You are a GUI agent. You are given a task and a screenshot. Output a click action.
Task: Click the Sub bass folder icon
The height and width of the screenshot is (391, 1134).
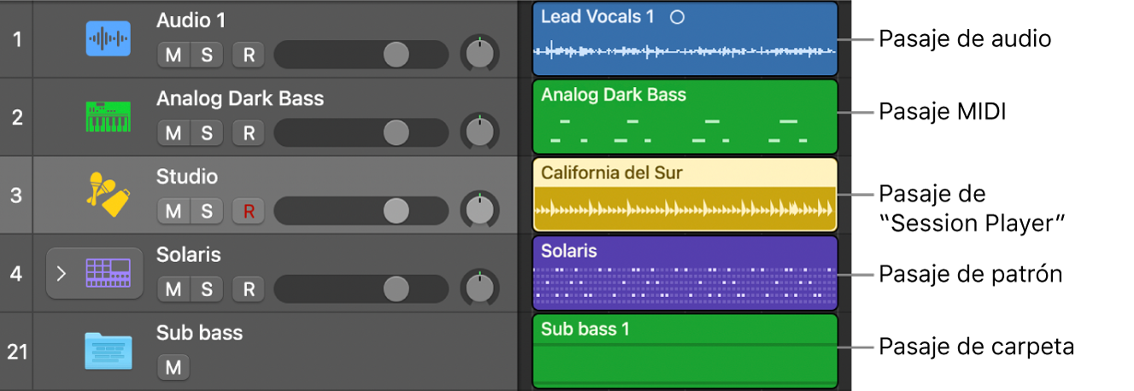coord(108,351)
